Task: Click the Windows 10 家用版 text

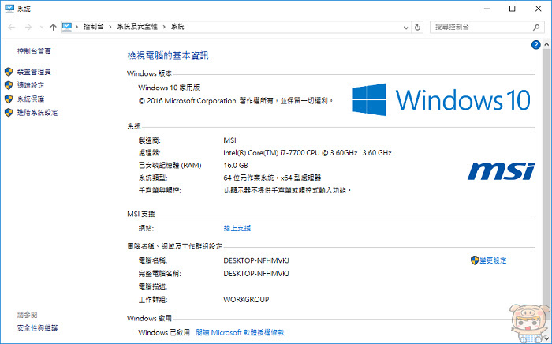Action: 169,88
